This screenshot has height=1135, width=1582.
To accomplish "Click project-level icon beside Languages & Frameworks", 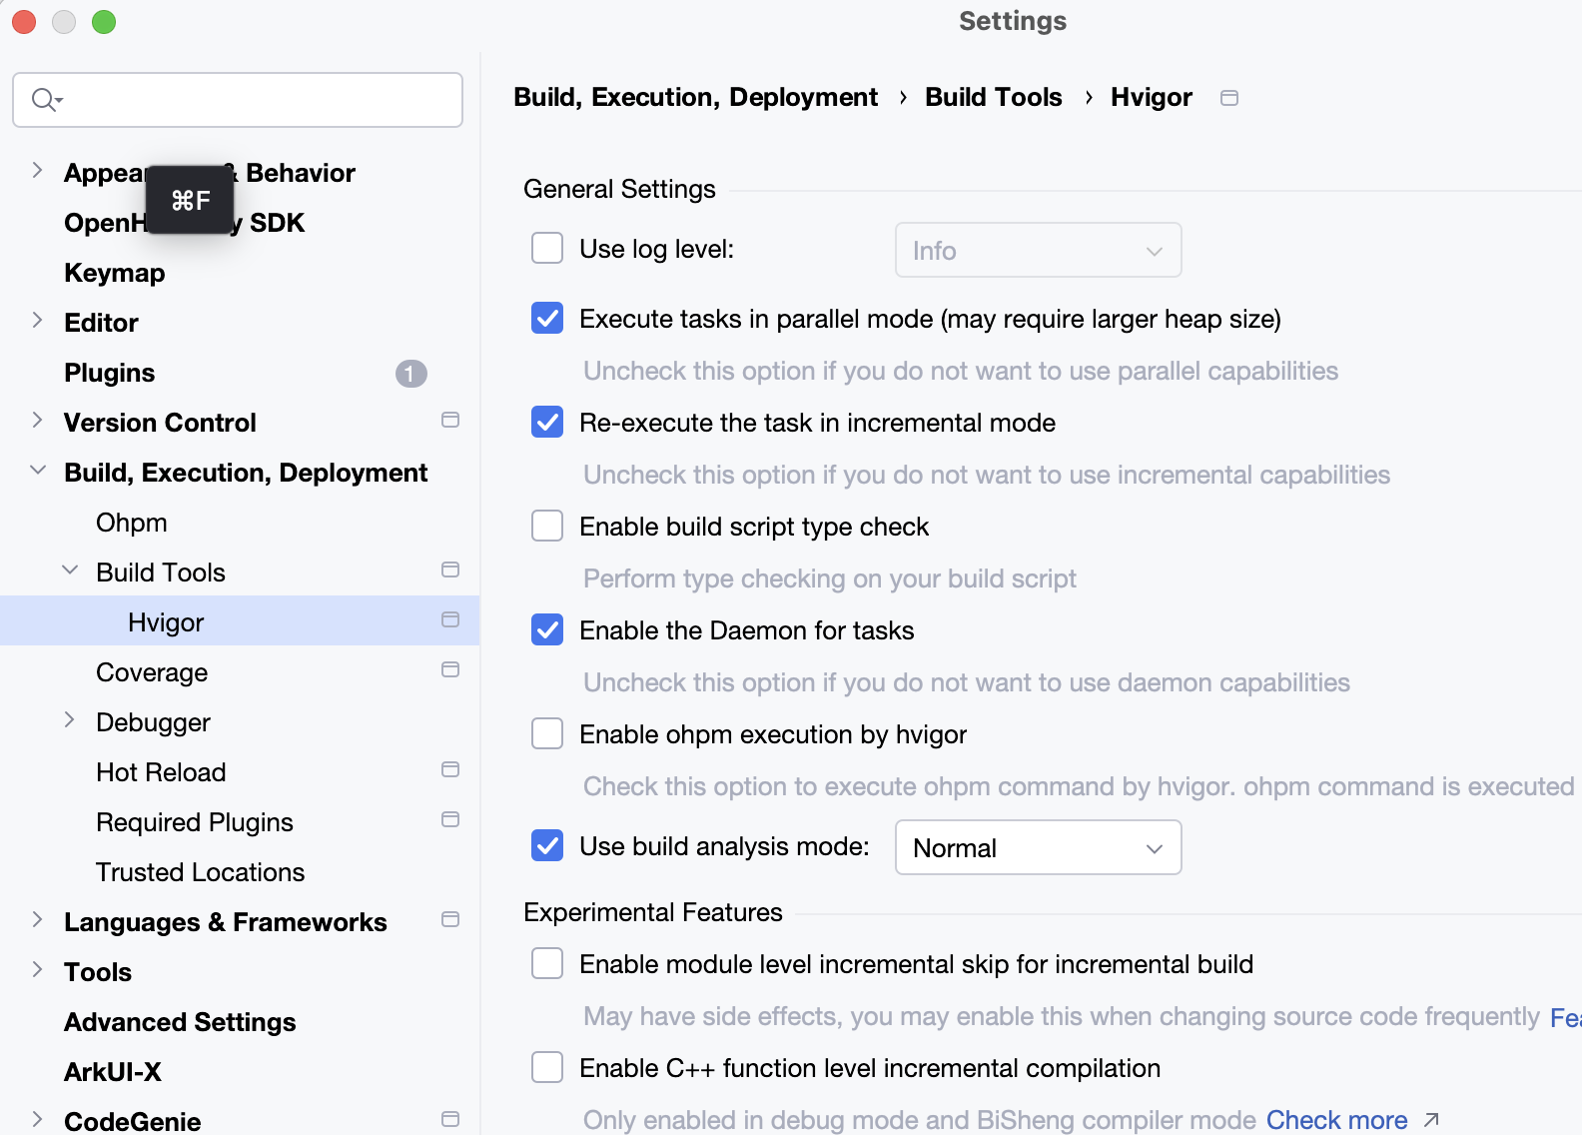I will [x=450, y=920].
